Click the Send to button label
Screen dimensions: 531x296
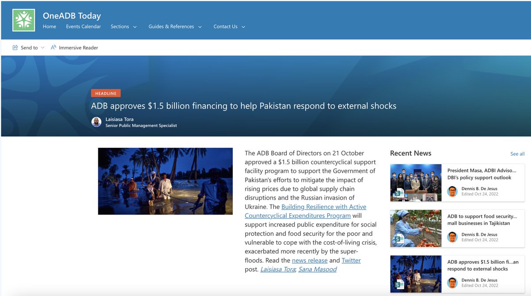coord(29,48)
